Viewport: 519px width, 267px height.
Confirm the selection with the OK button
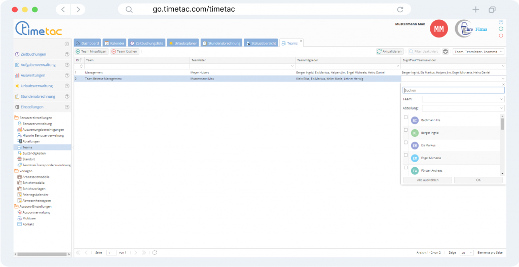[478, 180]
